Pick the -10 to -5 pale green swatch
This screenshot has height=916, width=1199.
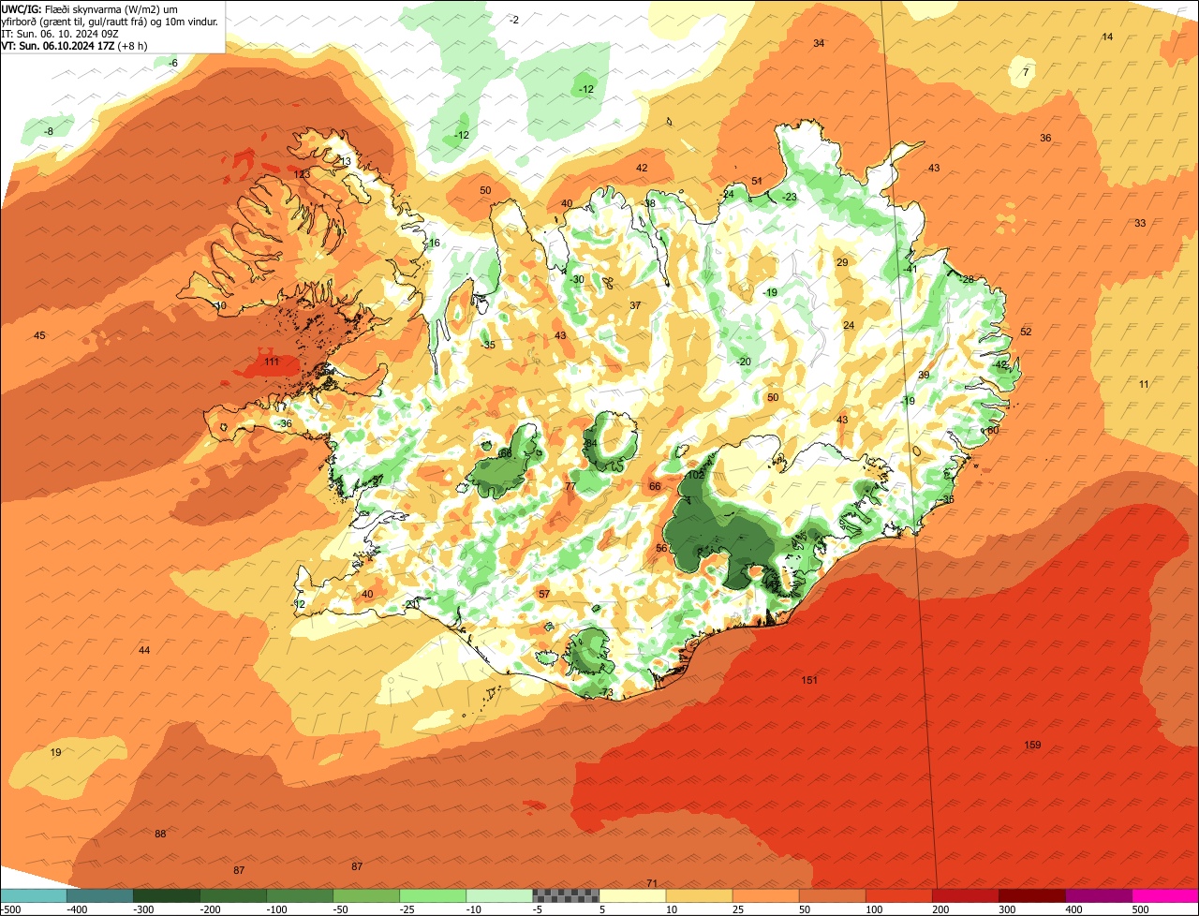[x=499, y=895]
